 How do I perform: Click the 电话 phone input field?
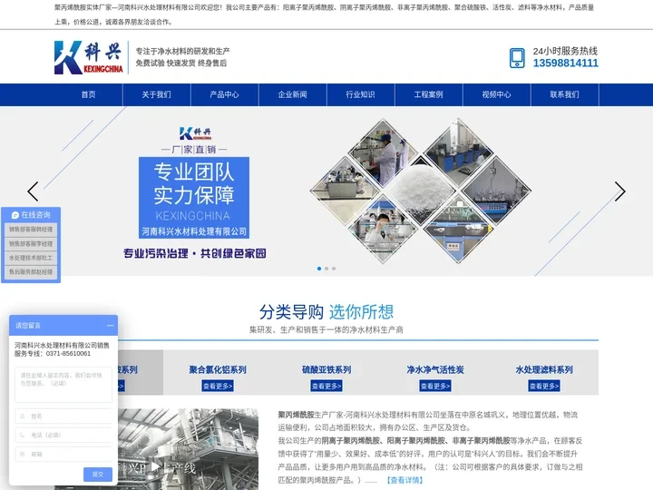[x=63, y=435]
